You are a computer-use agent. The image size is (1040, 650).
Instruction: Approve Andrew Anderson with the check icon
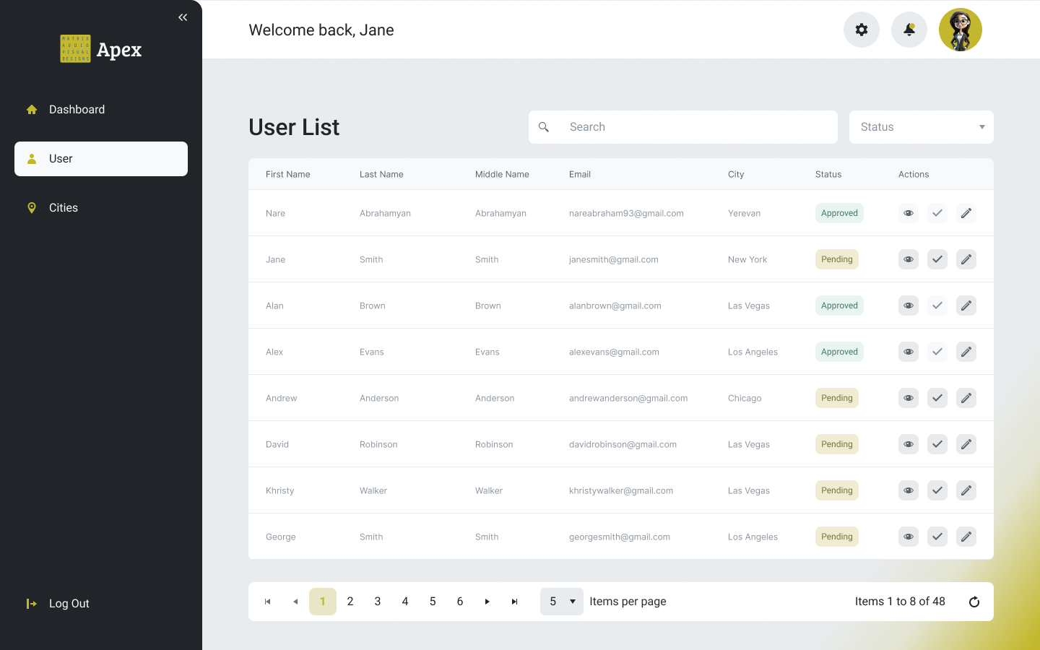[937, 398]
